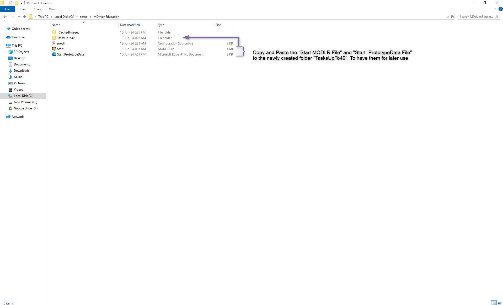Click the Search MDrivenEducation box
The image size is (503, 305).
tap(477, 17)
